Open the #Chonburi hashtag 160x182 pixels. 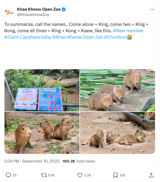115,37
